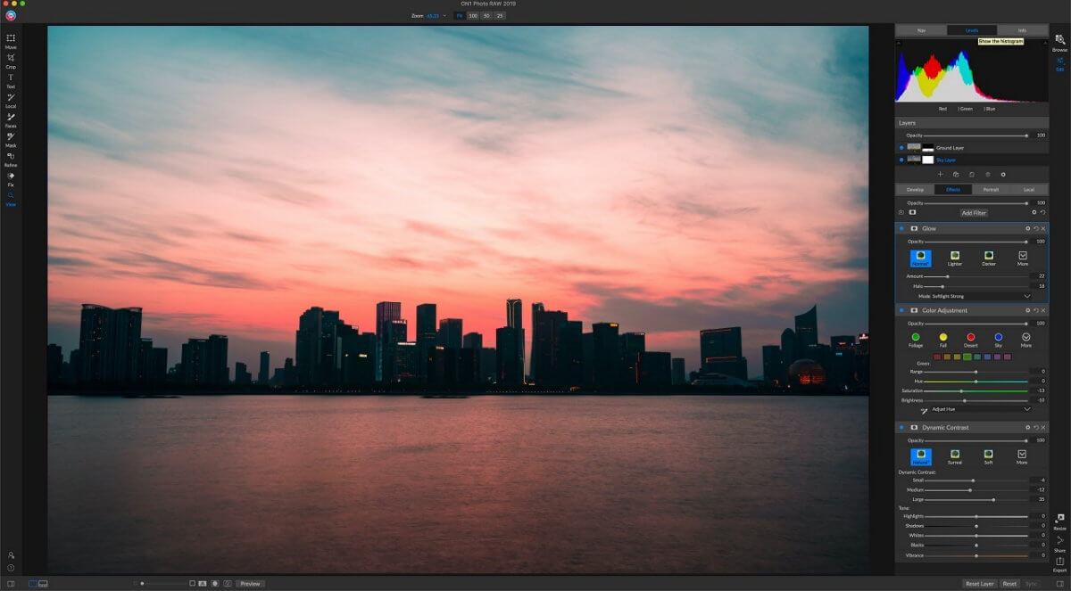Adjust the Glow Amount slider
Image resolution: width=1071 pixels, height=591 pixels.
(x=979, y=276)
